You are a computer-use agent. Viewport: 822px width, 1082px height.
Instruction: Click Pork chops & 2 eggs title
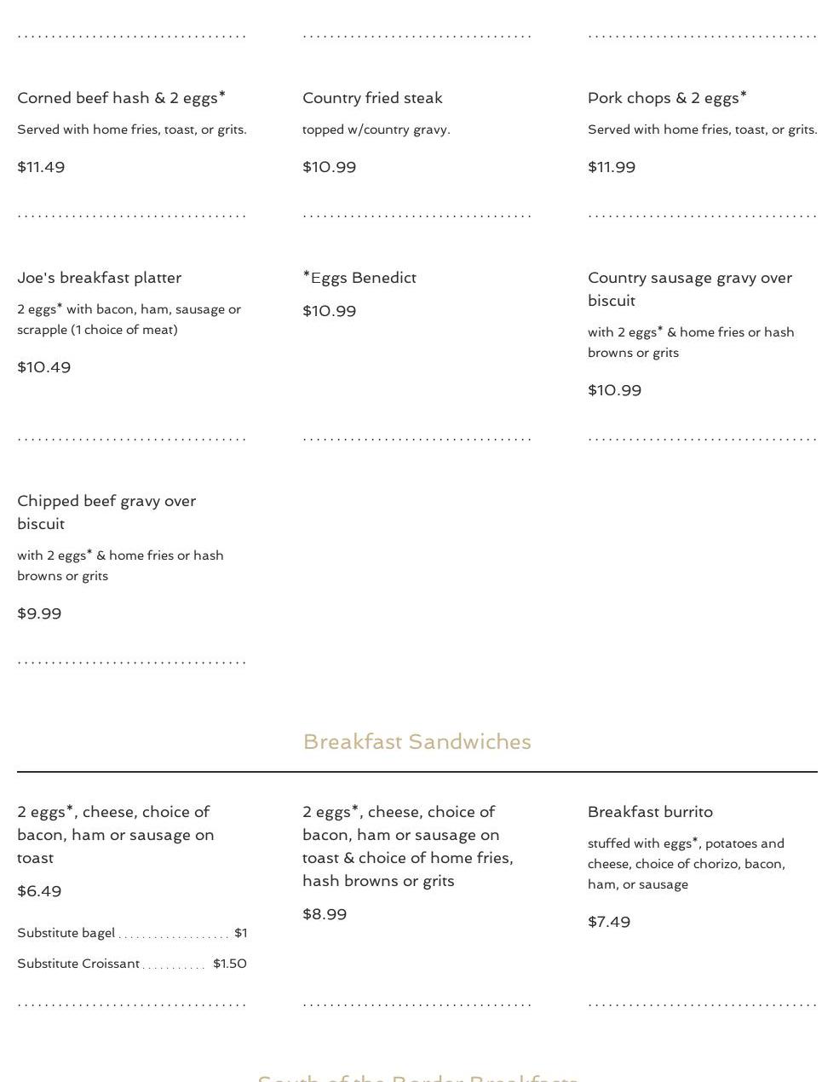click(x=666, y=98)
